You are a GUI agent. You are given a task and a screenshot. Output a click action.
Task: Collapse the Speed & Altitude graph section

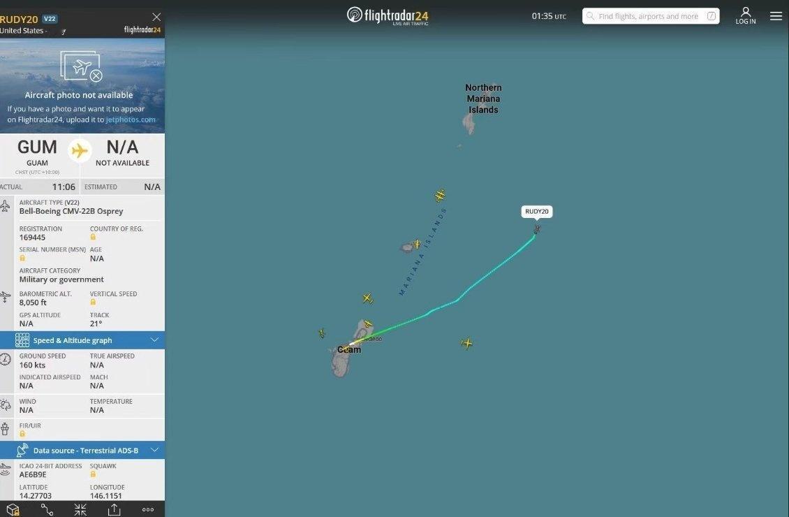82,340
